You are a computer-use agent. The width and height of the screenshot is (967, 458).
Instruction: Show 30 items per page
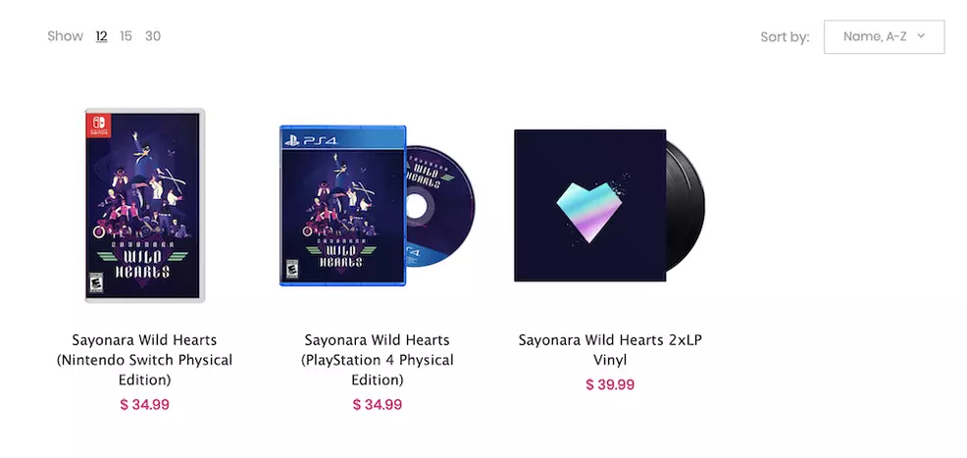(153, 36)
